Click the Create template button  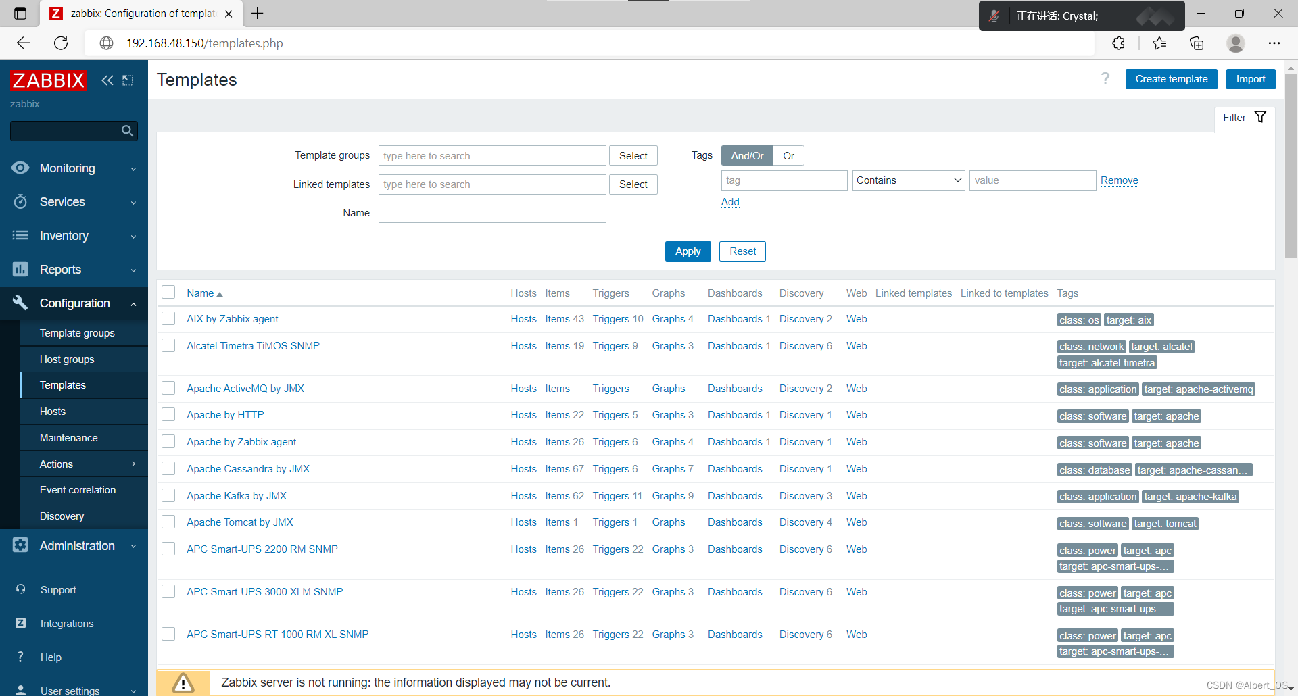[1171, 79]
